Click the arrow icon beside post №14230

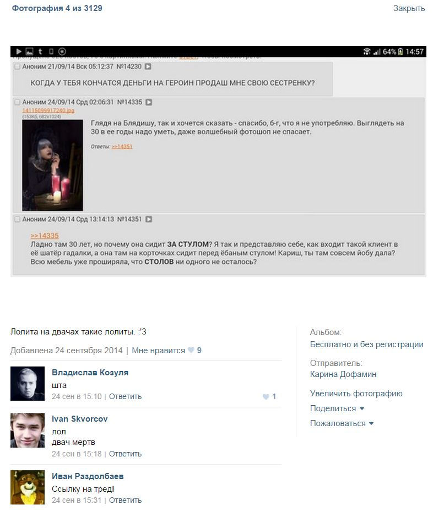(148, 66)
